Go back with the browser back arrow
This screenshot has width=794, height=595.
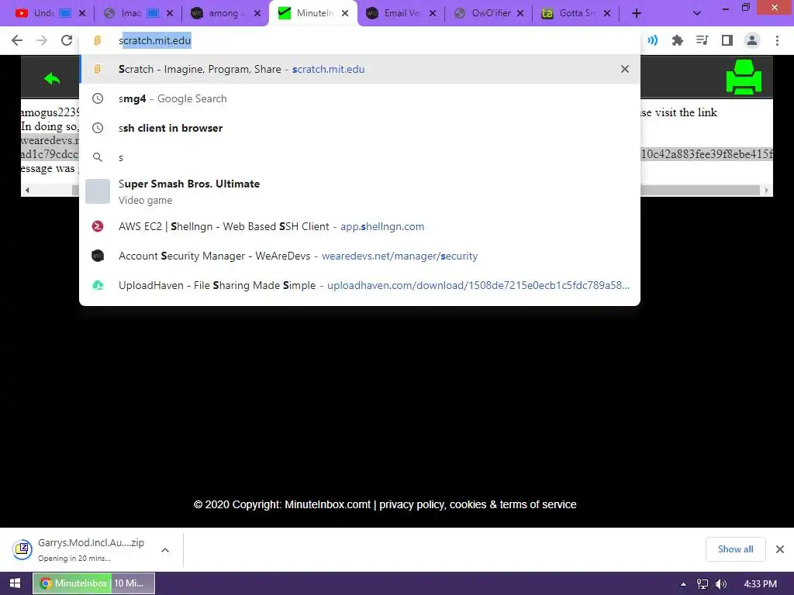(17, 40)
